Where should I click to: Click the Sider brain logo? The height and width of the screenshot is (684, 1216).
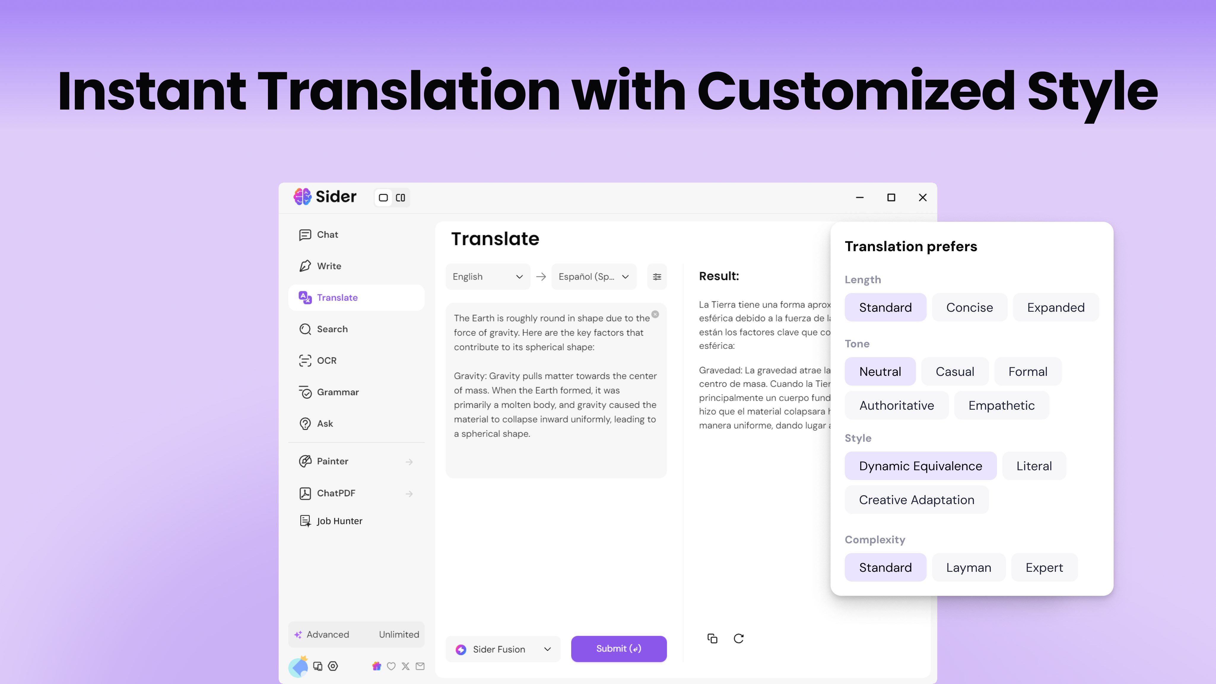click(302, 197)
